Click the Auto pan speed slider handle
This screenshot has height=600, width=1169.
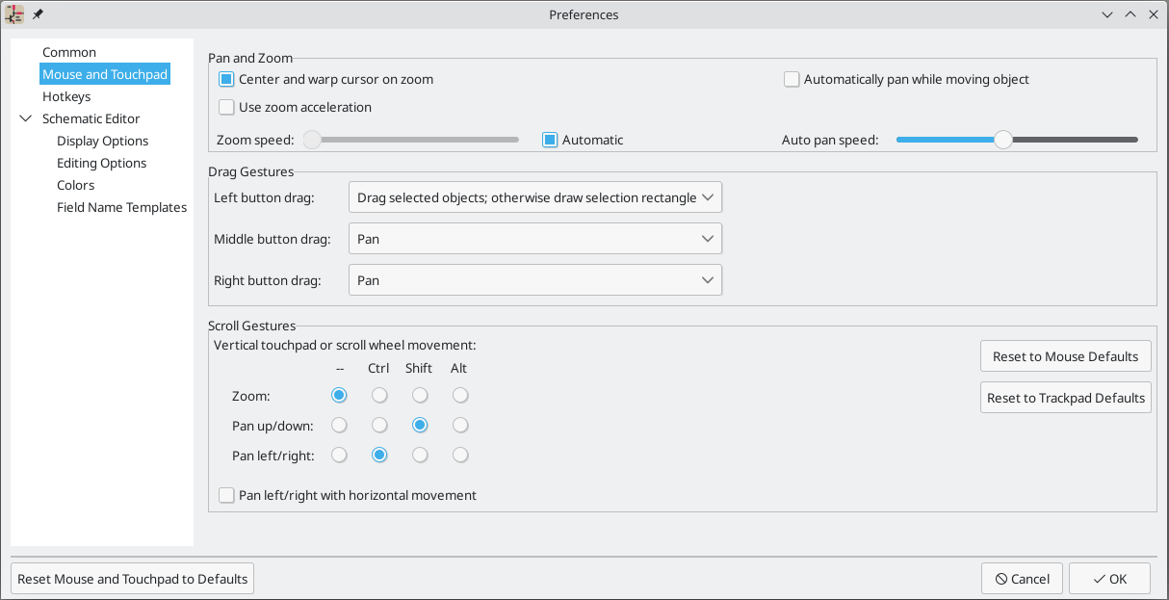pos(1004,140)
